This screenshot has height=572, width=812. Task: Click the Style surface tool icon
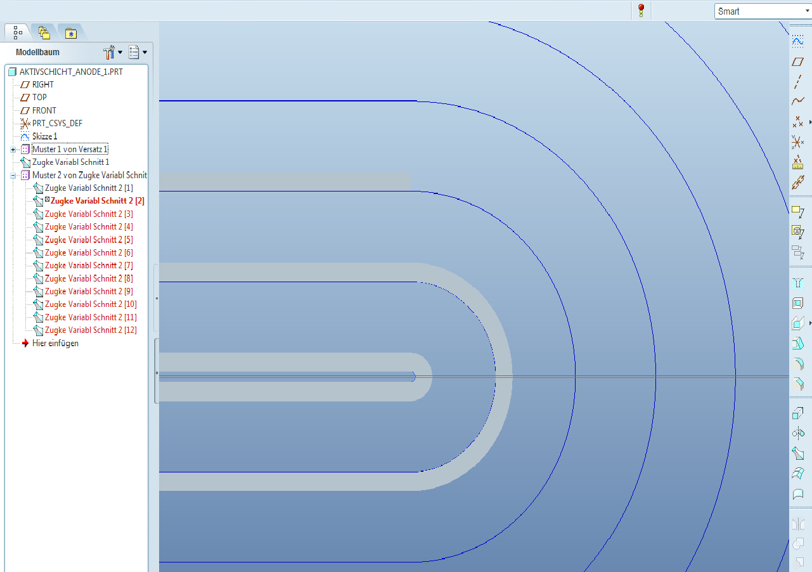(798, 493)
